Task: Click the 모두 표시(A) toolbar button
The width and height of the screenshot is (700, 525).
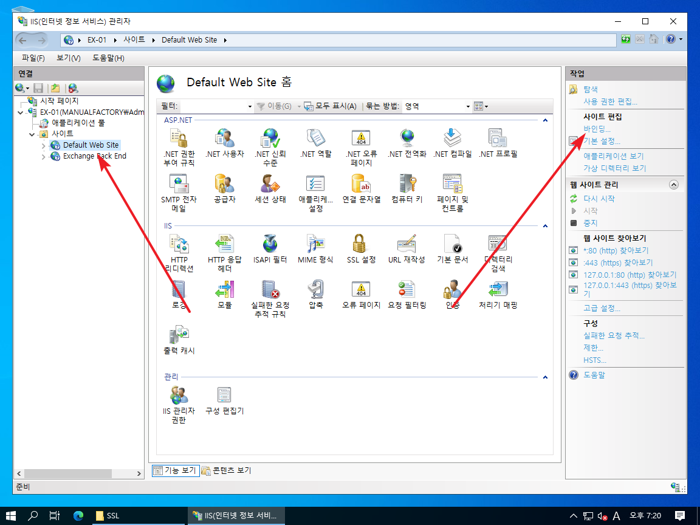Action: point(331,106)
